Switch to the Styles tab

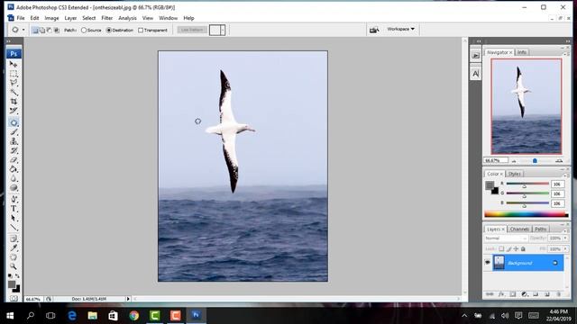pos(515,174)
